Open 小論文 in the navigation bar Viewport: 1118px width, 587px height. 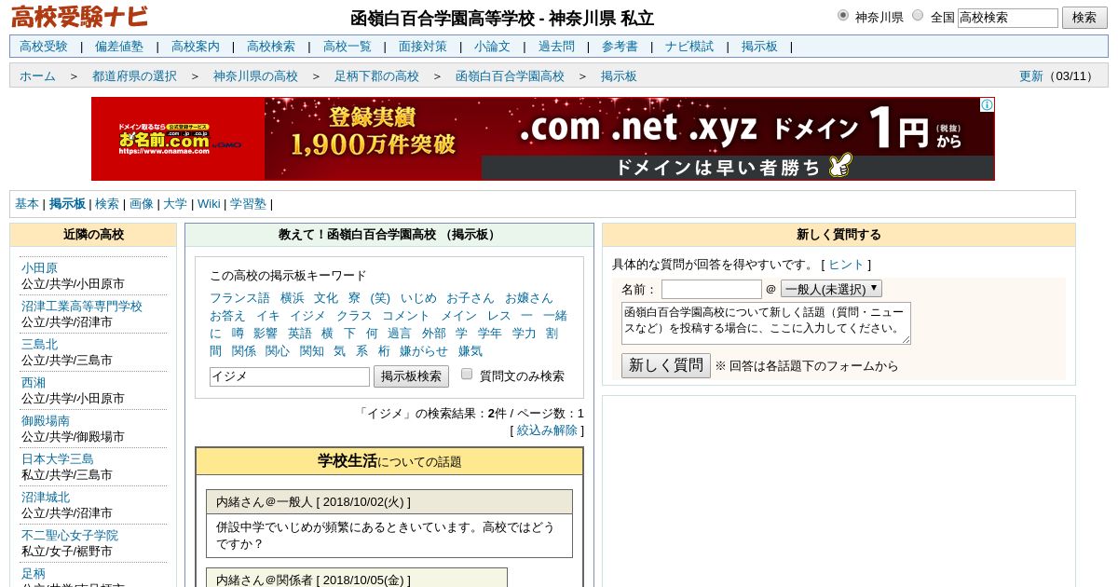point(492,47)
